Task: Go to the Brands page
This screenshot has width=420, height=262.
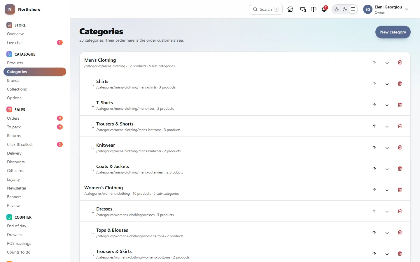Action: click(x=35, y=80)
